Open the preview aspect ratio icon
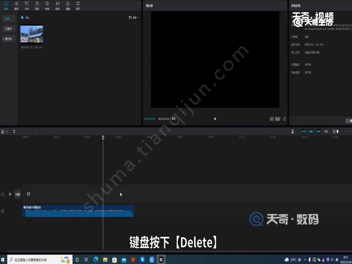 click(278, 119)
